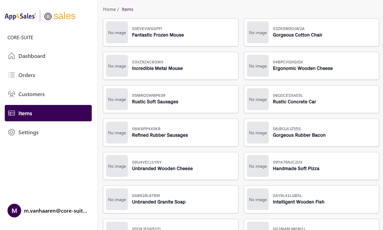
Task: Click the Items breadcrumb link
Action: point(127,9)
